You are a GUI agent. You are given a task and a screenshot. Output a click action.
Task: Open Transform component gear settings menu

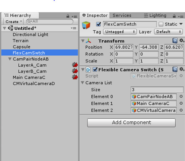[x=182, y=41]
